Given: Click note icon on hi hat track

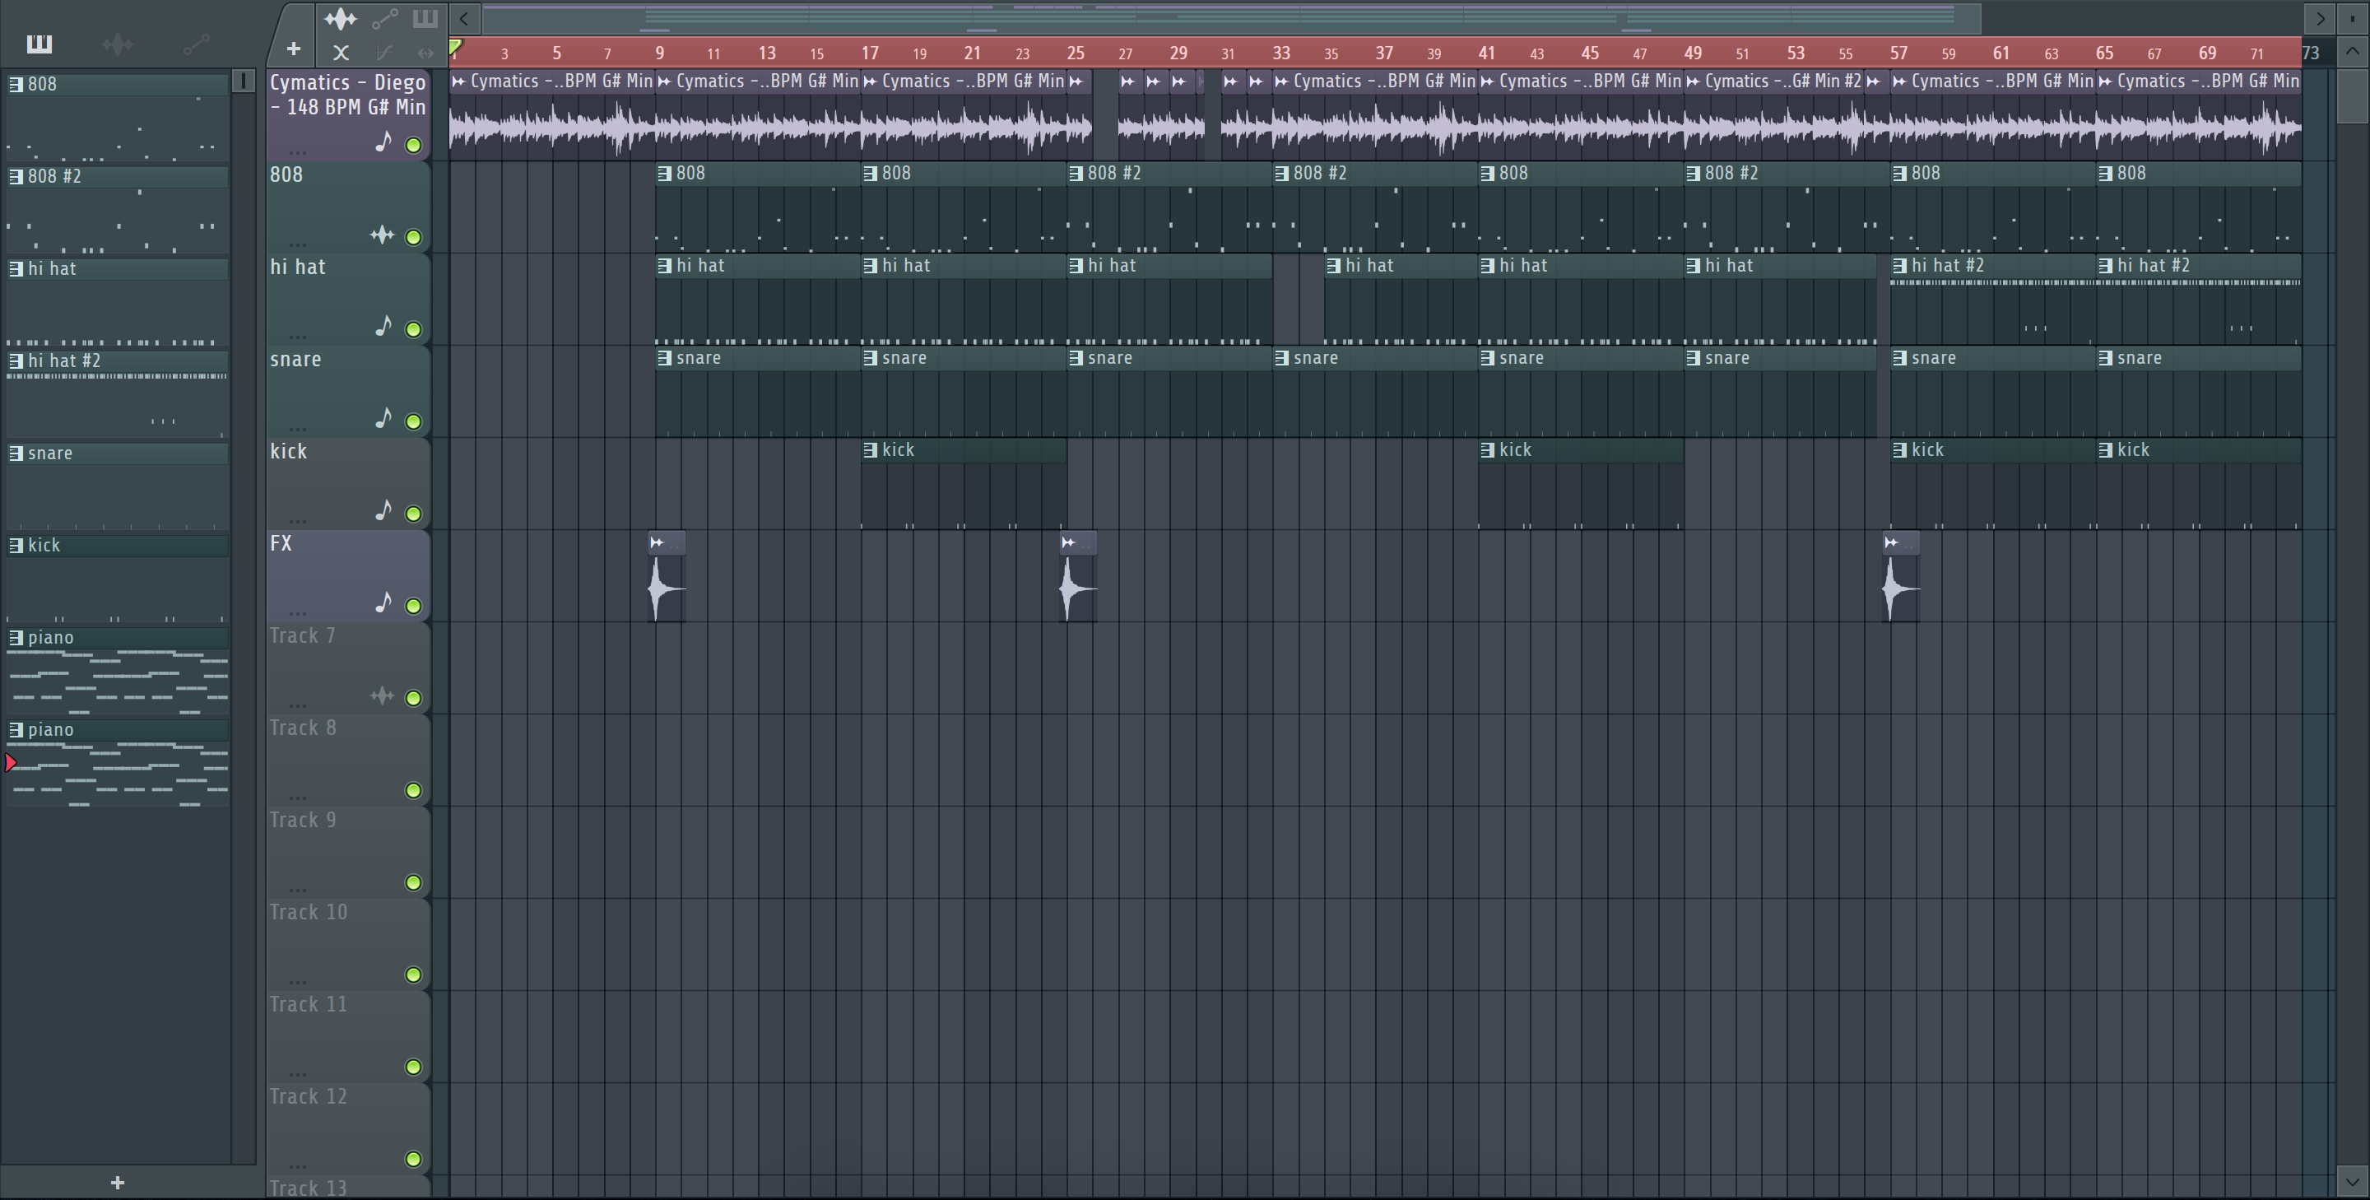Looking at the screenshot, I should [383, 326].
